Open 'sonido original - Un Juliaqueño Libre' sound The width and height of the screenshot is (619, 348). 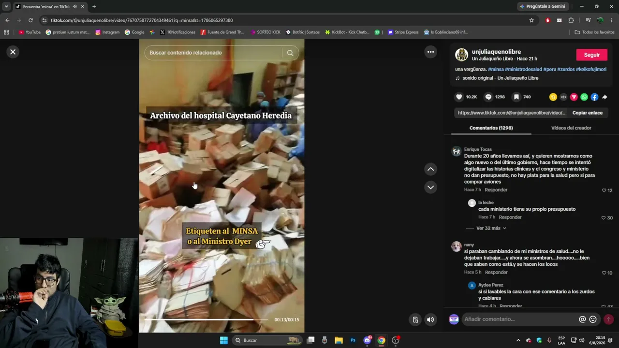point(500,78)
